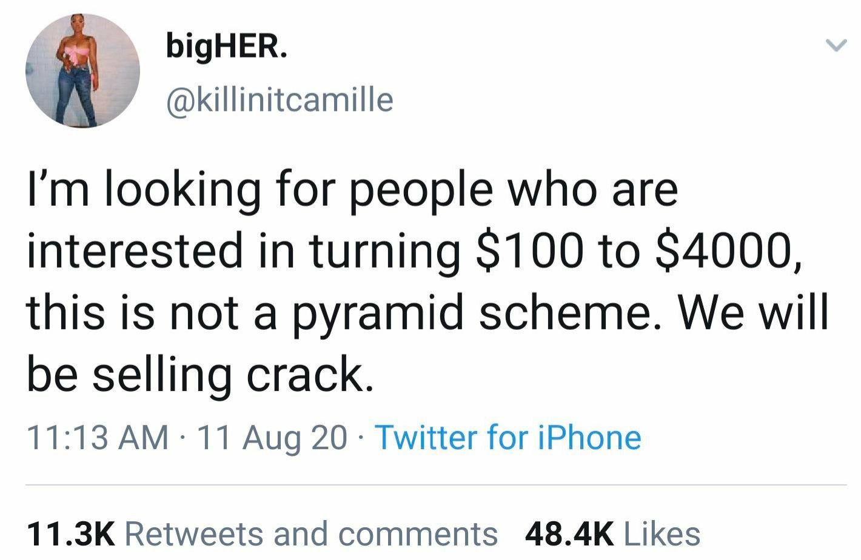This screenshot has width=861, height=560.
Task: Expand the tweet options chevron
Action: (836, 45)
